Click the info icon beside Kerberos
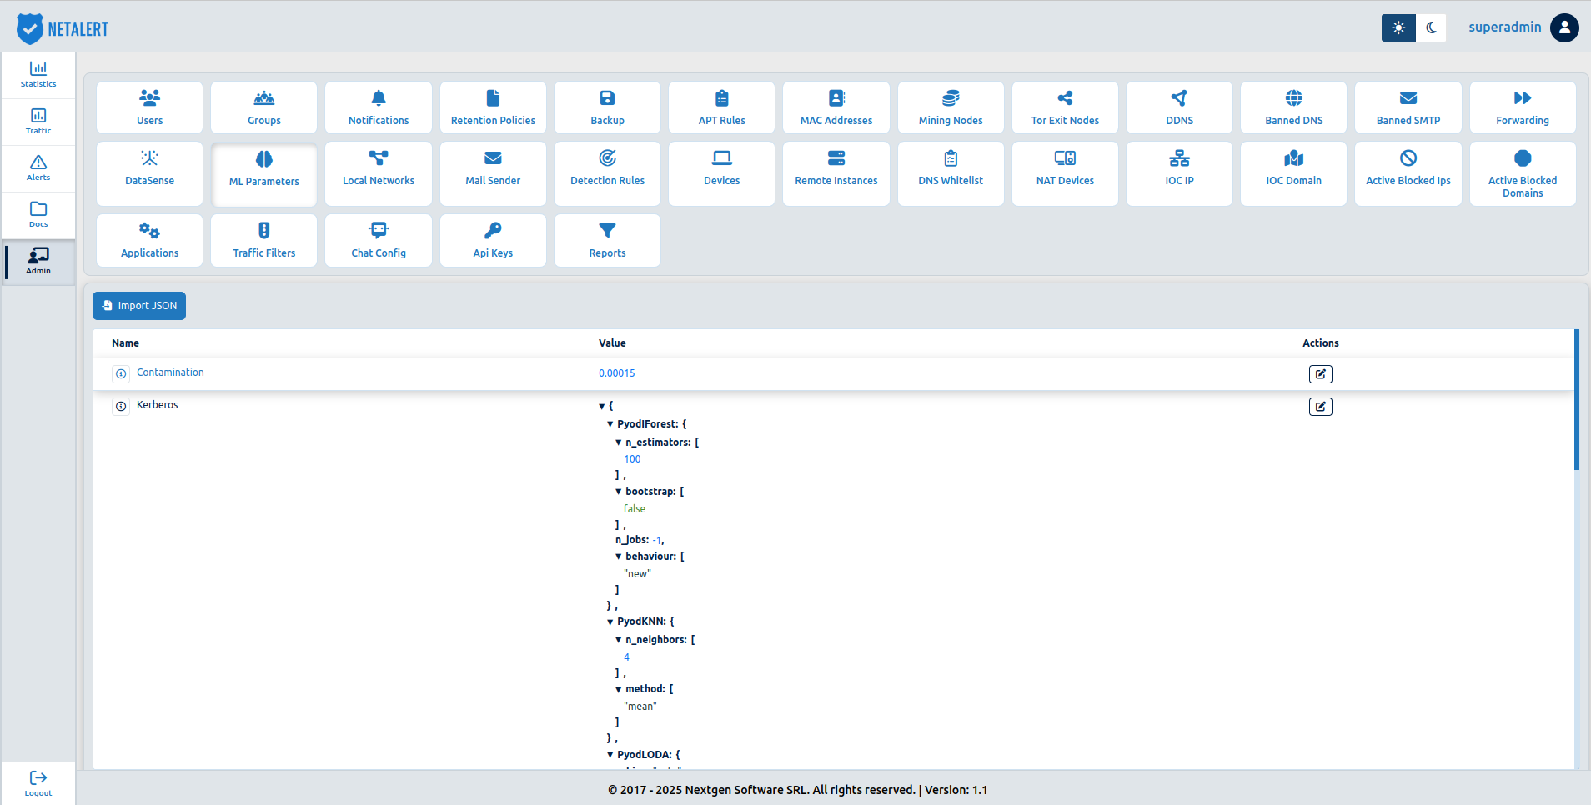Screen dimensions: 1591x805 pyautogui.click(x=121, y=406)
